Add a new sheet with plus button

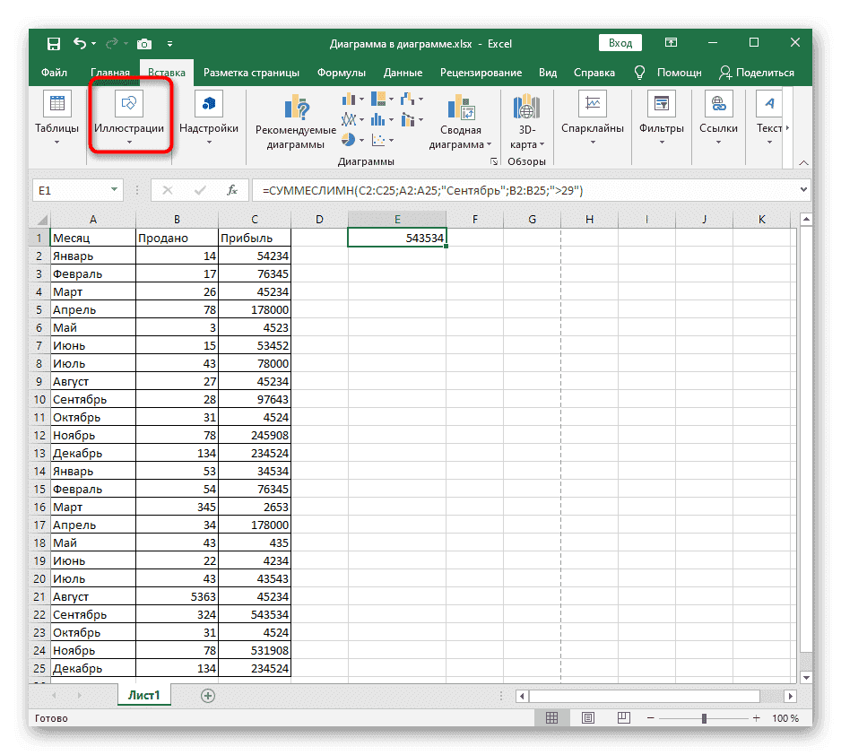[208, 695]
